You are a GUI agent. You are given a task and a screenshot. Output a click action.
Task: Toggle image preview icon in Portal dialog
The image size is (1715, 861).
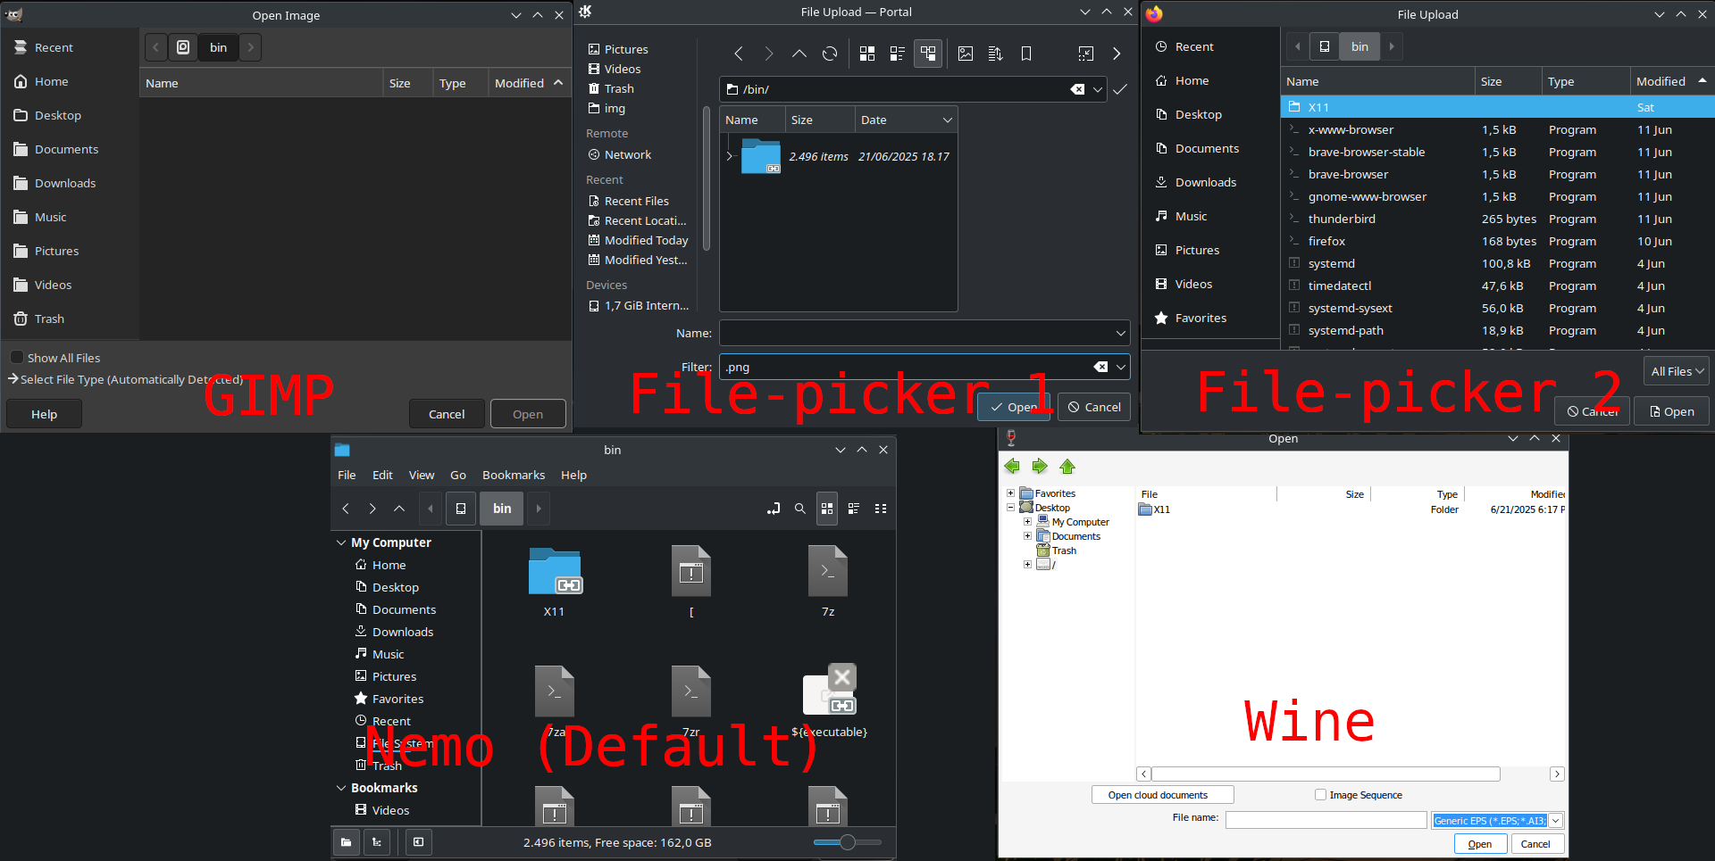966,54
